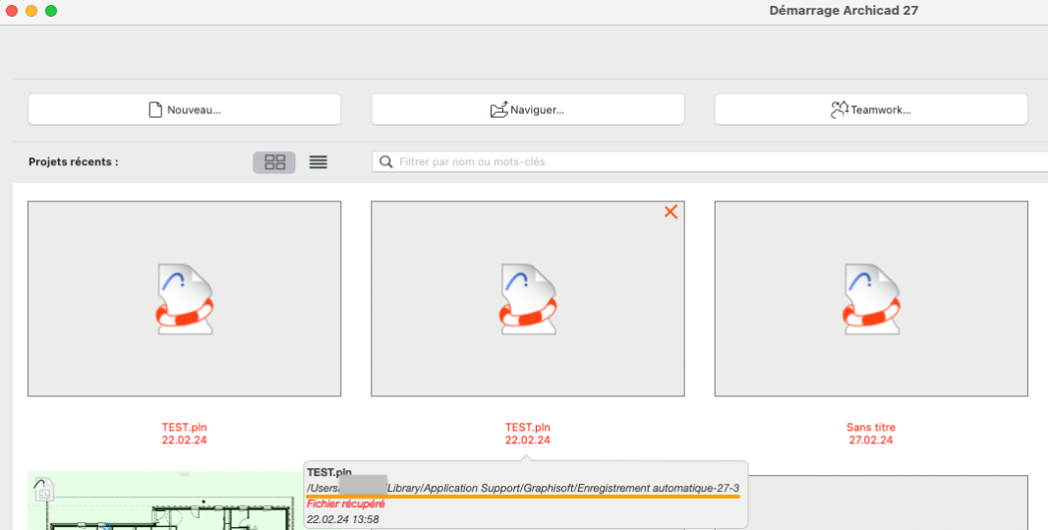Click the lifebuoy icon of Sans titre
1048x530 pixels.
tap(871, 300)
